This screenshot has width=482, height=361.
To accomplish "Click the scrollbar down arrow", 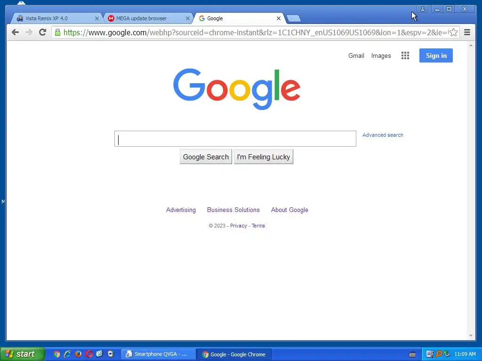I will [471, 336].
